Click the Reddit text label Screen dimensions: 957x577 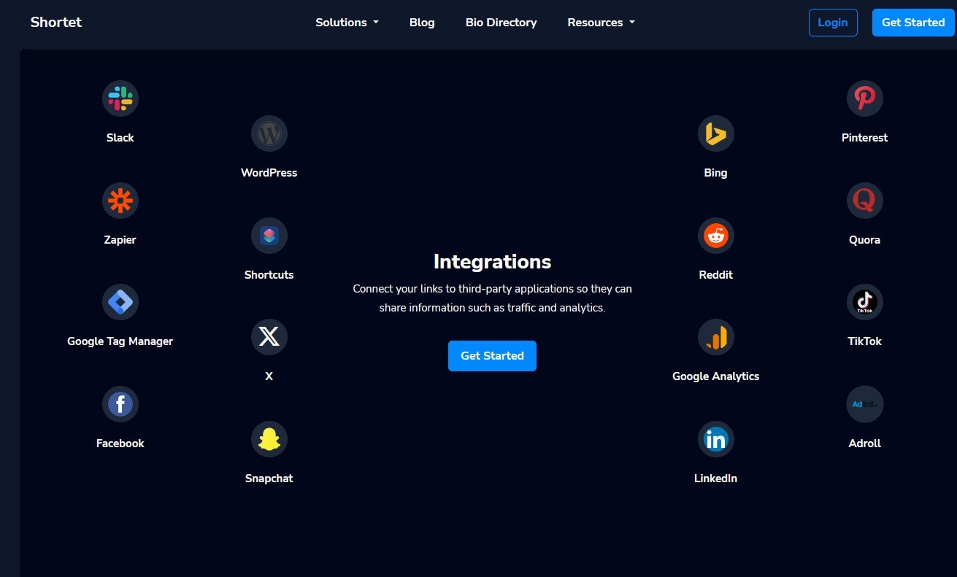click(x=715, y=275)
